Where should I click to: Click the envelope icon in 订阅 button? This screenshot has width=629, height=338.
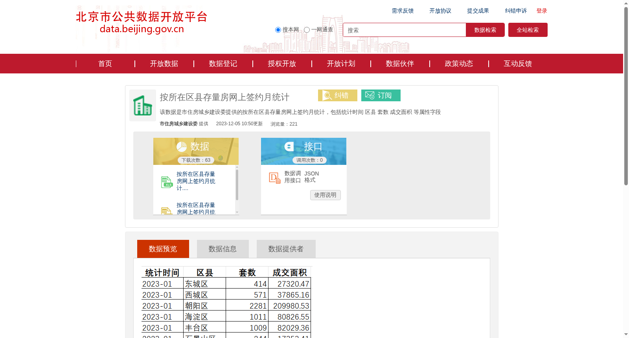(370, 95)
